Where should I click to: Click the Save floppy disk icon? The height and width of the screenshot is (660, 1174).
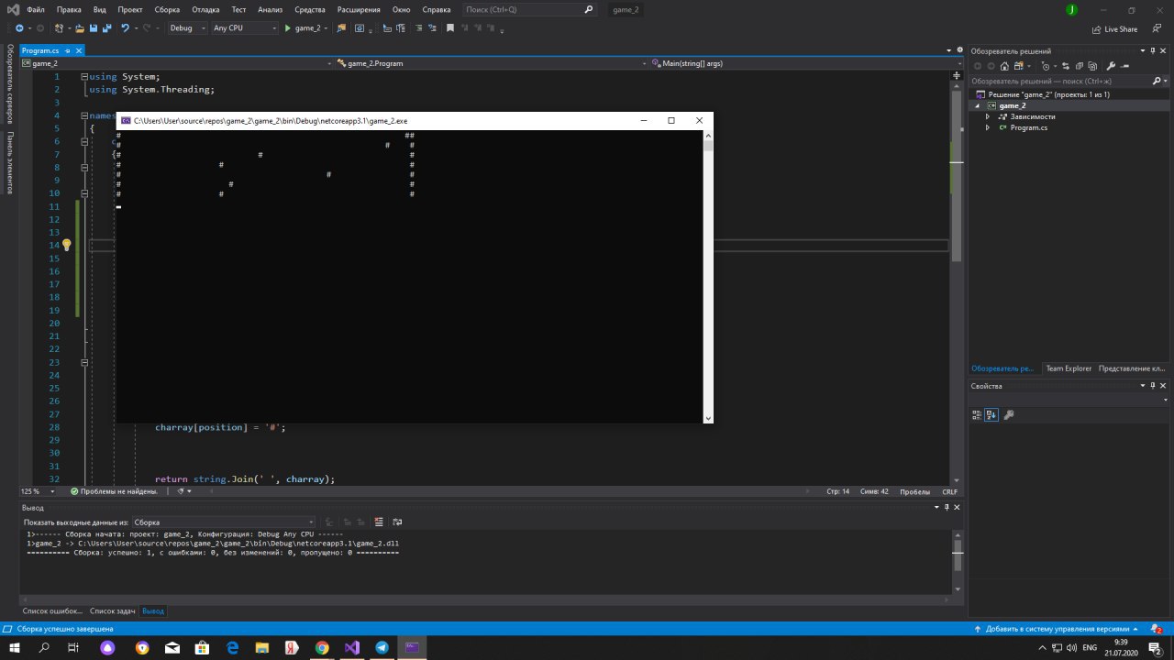(93, 28)
